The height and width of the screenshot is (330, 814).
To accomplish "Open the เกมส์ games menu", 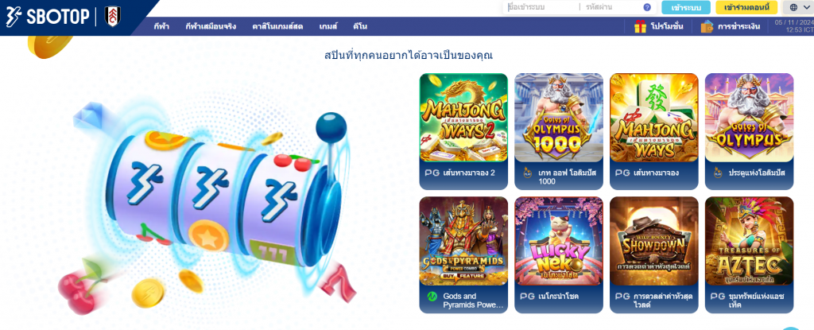I will click(x=328, y=26).
